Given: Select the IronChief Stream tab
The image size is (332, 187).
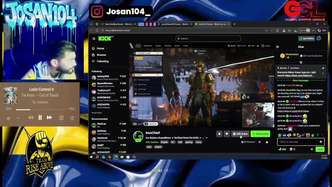Looking at the screenshot, I should click(212, 24).
